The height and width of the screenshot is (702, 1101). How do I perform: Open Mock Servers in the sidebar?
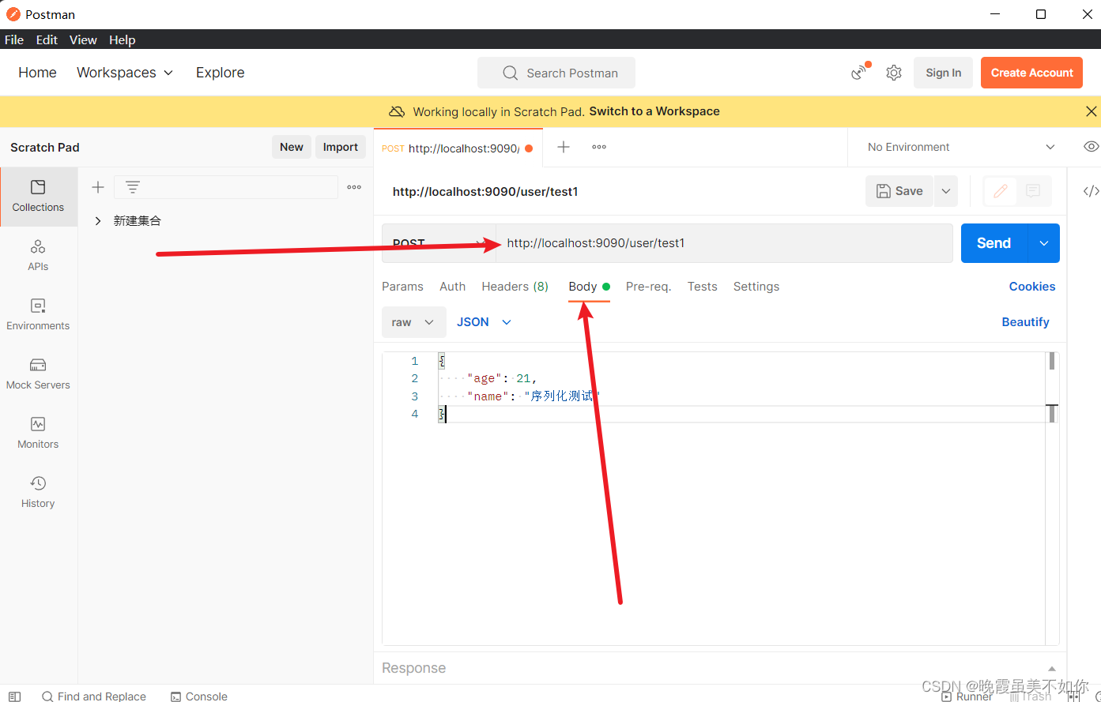tap(38, 374)
